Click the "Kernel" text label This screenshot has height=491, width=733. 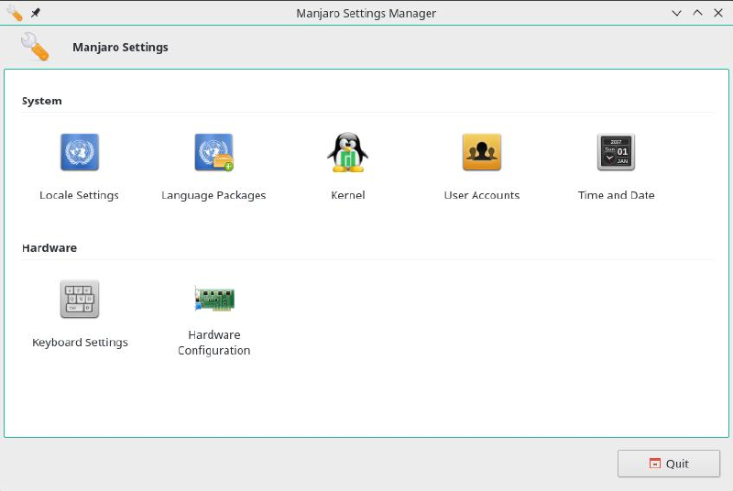tap(347, 195)
